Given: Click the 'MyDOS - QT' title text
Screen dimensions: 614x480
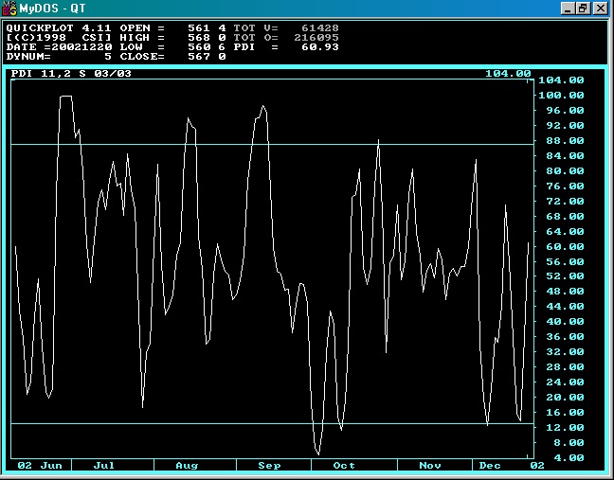Looking at the screenshot, I should click(x=52, y=9).
